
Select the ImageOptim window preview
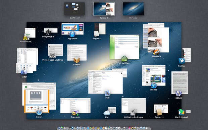pyautogui.click(x=51, y=30)
